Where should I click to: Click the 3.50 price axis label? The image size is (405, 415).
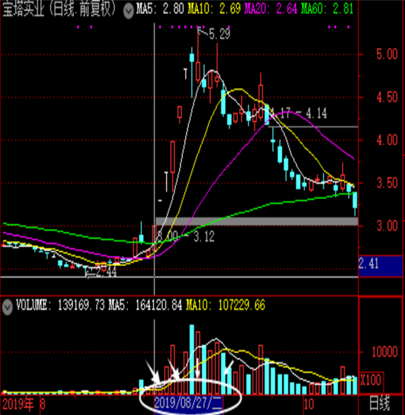(387, 183)
